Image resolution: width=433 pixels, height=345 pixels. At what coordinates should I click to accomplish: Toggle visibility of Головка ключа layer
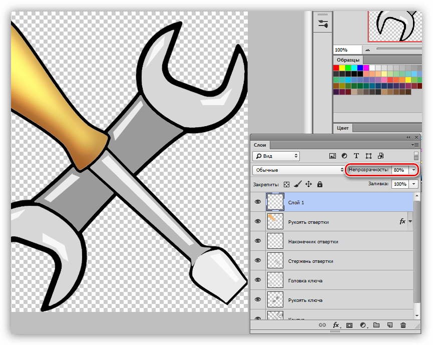coord(258,280)
